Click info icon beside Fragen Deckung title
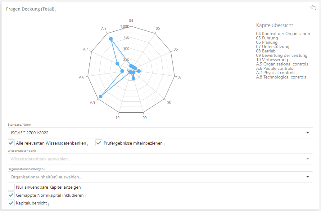The width and height of the screenshot is (321, 211). point(56,10)
